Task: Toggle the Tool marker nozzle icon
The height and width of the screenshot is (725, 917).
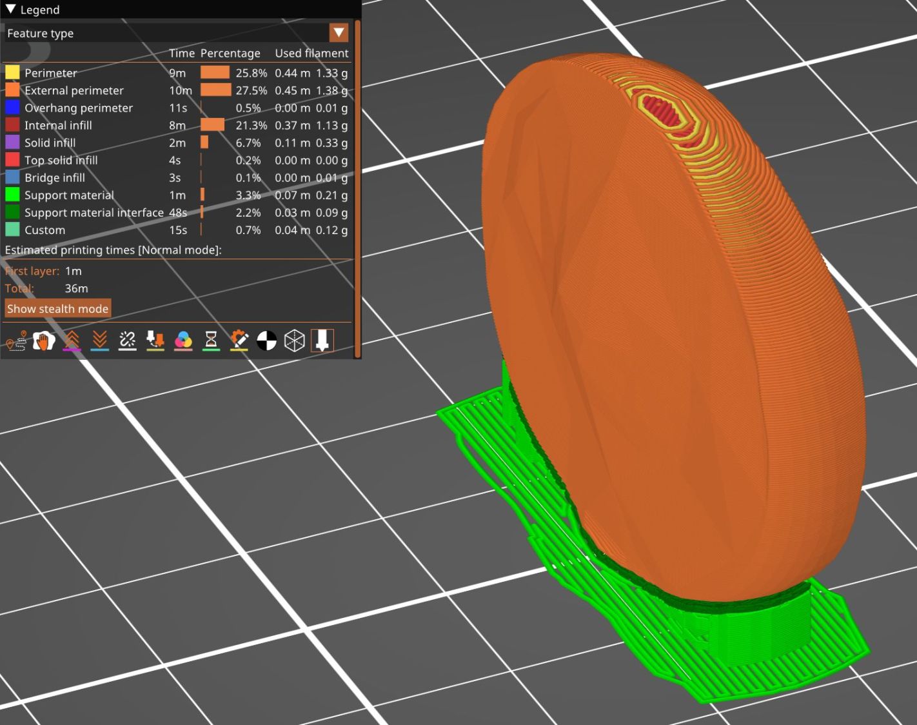Action: [x=322, y=341]
